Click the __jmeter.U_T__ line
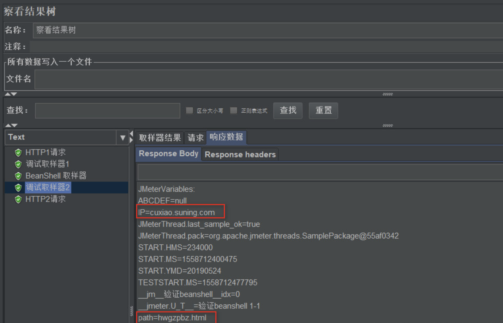Viewport: 503px width, 323px height. (x=199, y=306)
